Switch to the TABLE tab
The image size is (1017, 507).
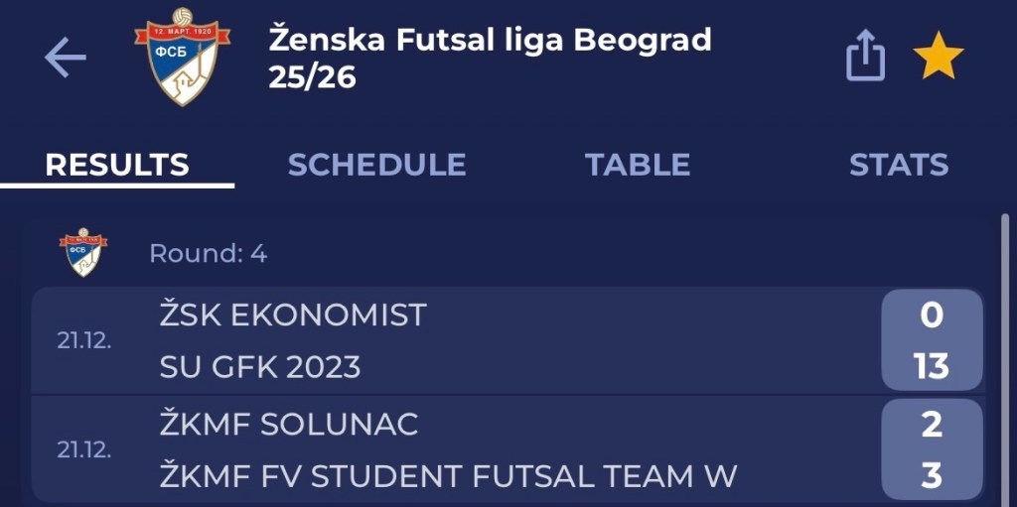[637, 165]
